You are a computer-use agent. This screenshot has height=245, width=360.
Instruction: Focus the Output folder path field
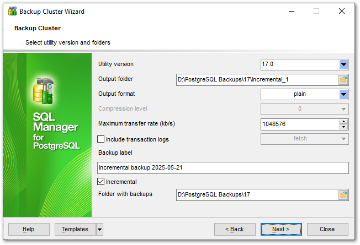(x=256, y=79)
